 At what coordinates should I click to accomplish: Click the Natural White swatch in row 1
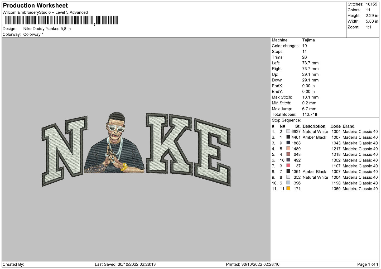coord(288,131)
